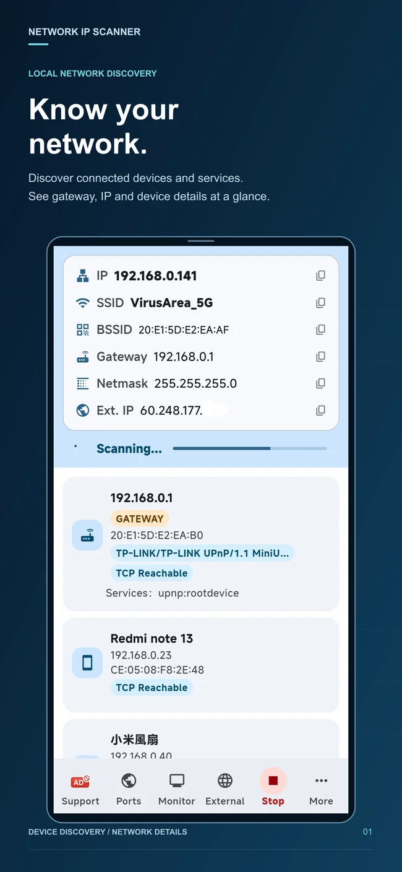Select the 小米風扇 device name

coord(134,740)
